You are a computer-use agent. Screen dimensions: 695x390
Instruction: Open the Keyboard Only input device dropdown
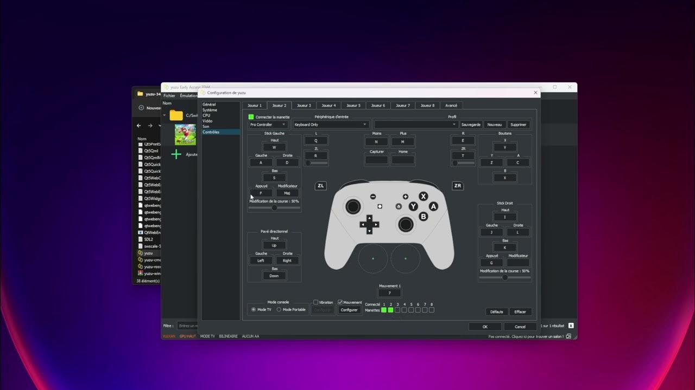point(331,125)
